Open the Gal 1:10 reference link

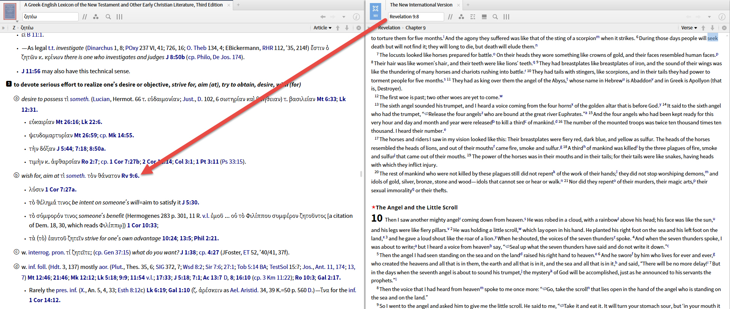point(179,290)
